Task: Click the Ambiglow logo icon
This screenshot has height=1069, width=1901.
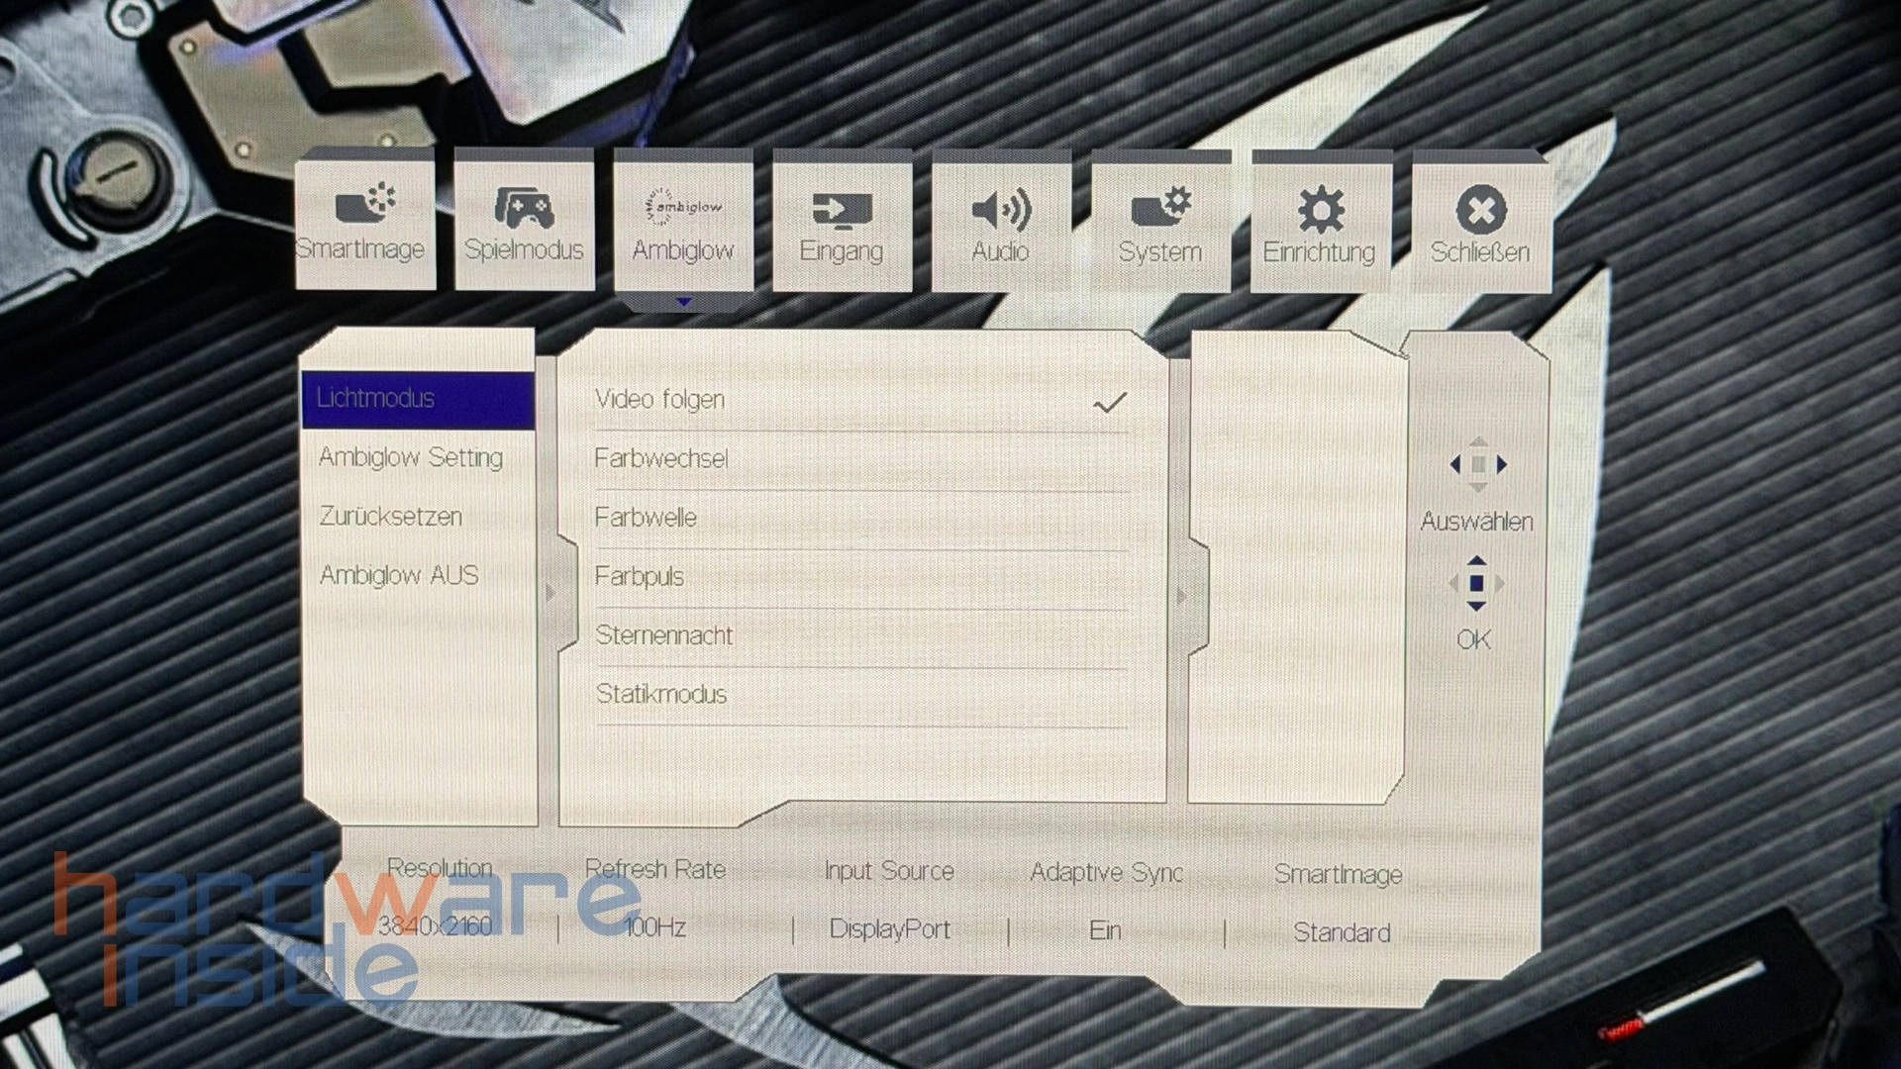Action: click(x=683, y=207)
